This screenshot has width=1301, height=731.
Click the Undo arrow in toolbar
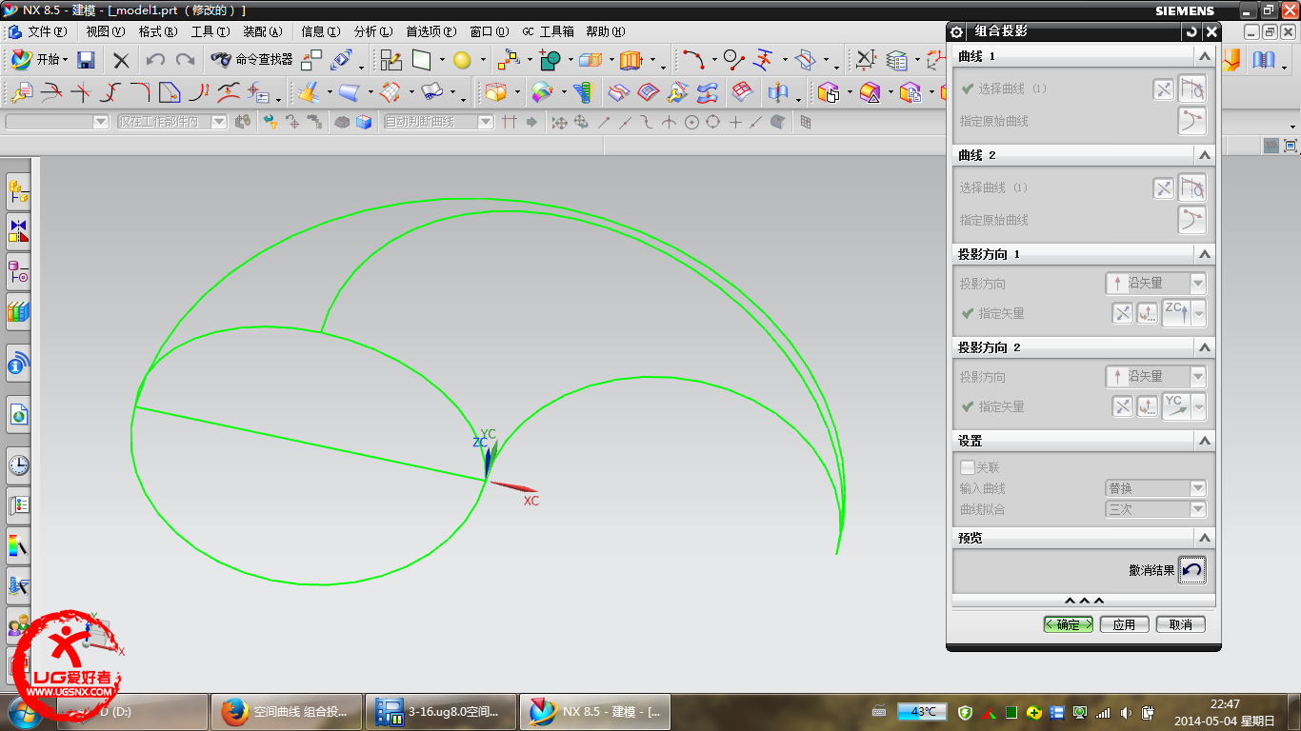(x=155, y=60)
